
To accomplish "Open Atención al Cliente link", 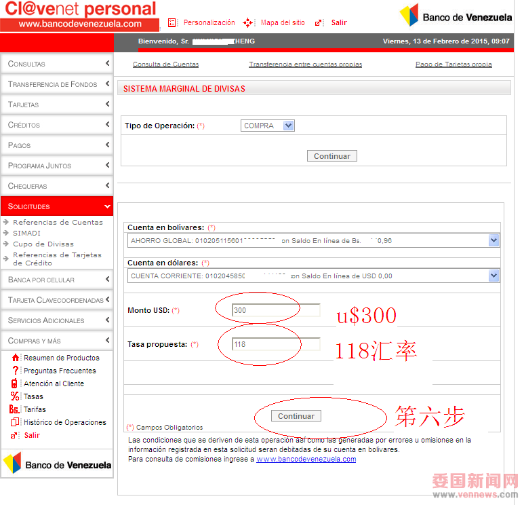I will (54, 384).
